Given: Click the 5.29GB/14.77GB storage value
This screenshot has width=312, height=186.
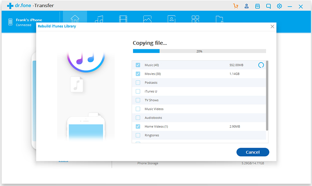Looking at the screenshot, I should point(253,163).
